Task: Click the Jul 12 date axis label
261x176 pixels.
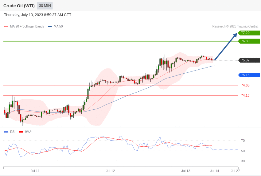Action: click(x=110, y=171)
